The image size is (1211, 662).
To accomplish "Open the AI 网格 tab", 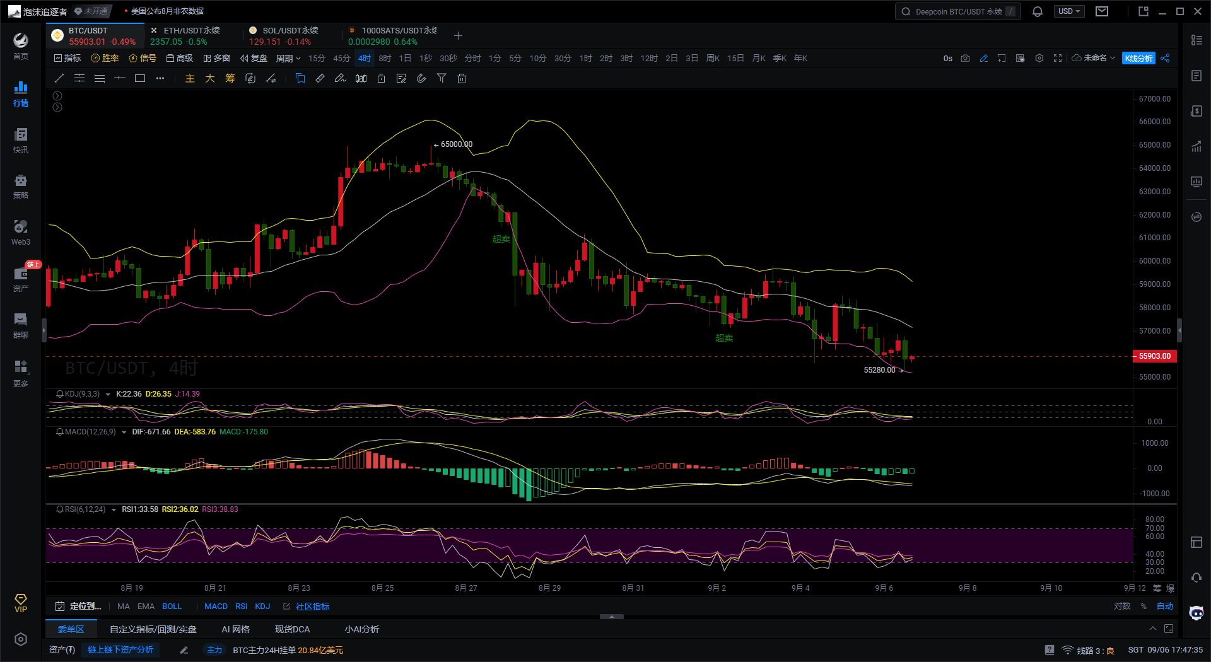I will [x=236, y=629].
